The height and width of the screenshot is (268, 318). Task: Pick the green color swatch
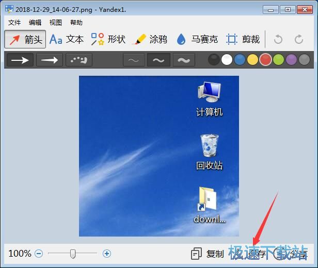(279, 60)
